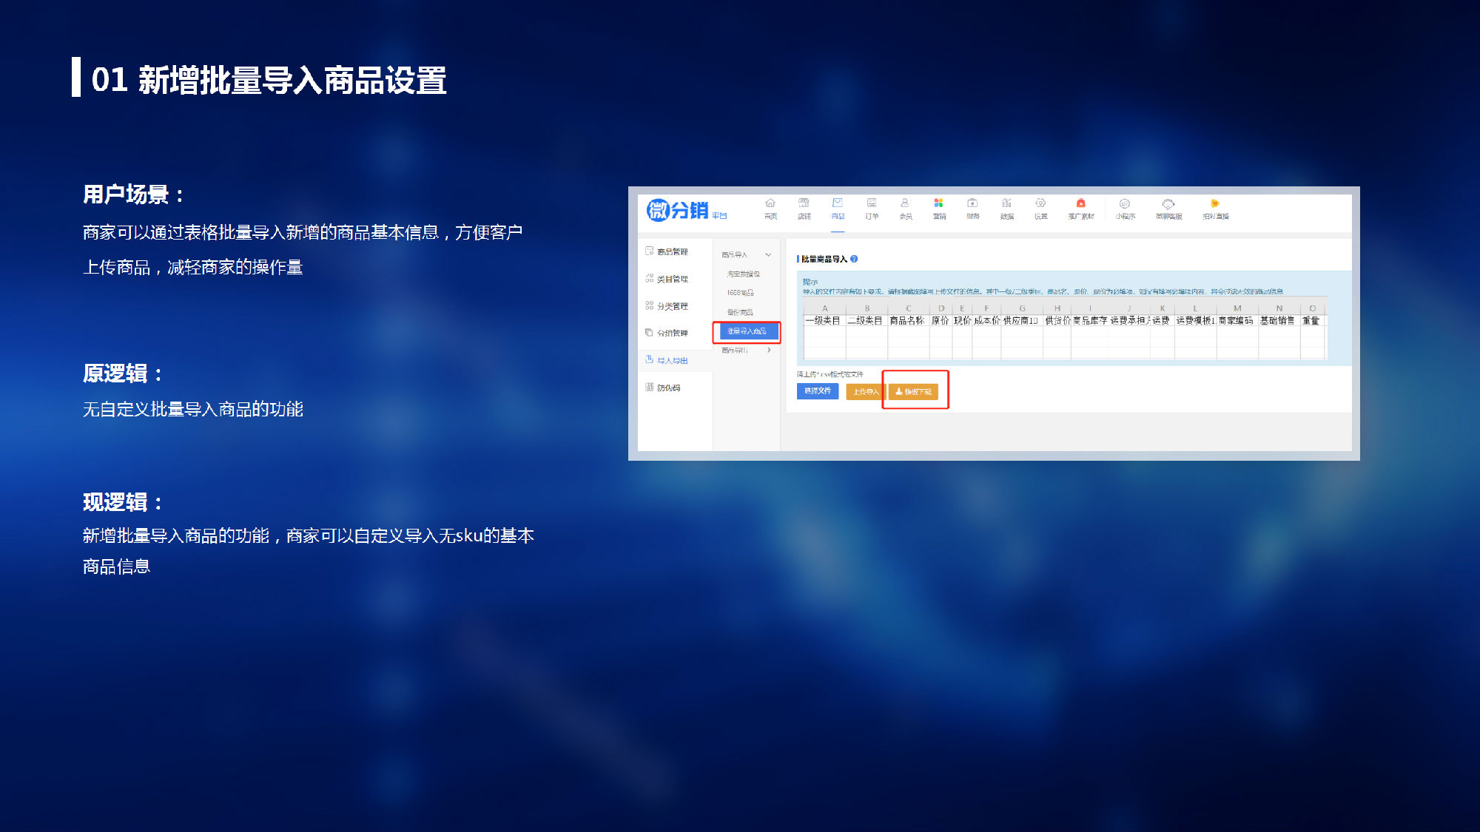Image resolution: width=1480 pixels, height=832 pixels.
Task: Open the 小程序 mini-program icon
Action: [1125, 204]
